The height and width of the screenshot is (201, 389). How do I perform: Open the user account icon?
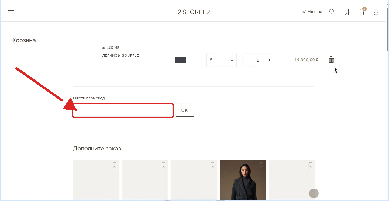(376, 12)
